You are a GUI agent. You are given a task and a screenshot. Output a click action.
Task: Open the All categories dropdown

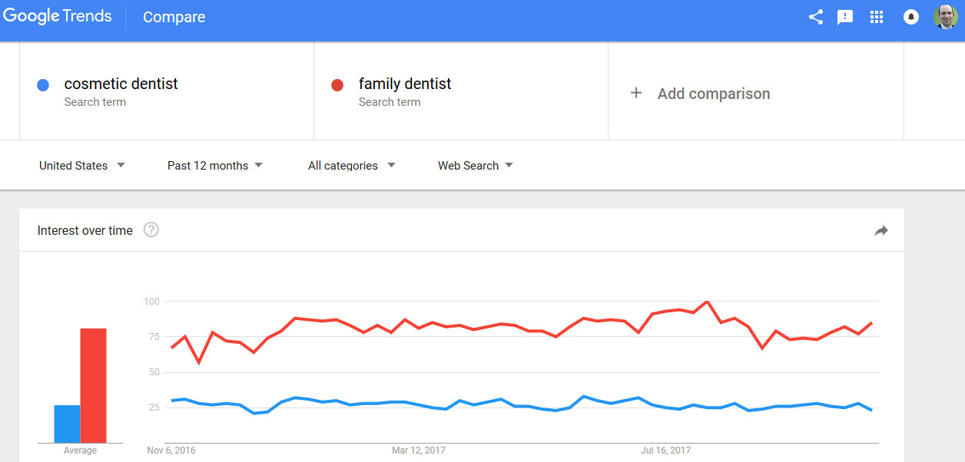point(352,165)
